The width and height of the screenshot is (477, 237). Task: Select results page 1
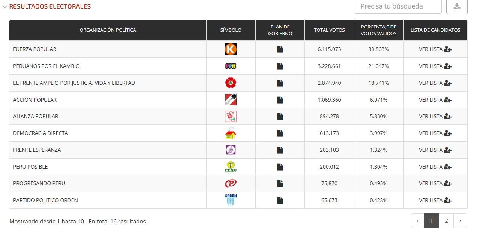click(x=432, y=221)
